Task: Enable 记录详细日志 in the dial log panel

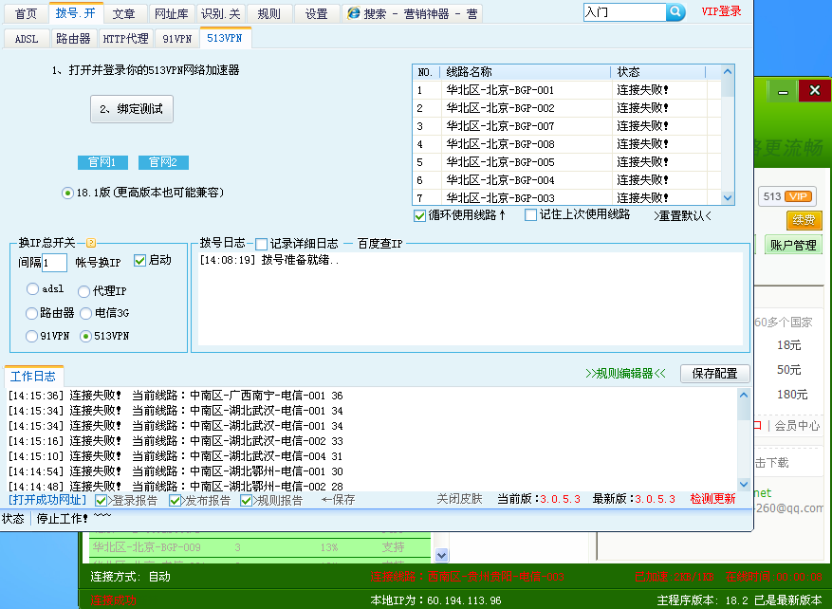Action: click(x=261, y=245)
